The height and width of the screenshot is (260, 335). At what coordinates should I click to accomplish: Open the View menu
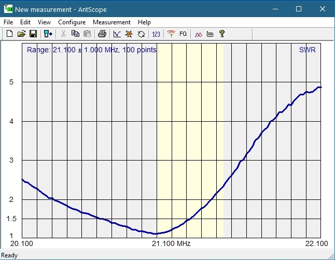[44, 22]
